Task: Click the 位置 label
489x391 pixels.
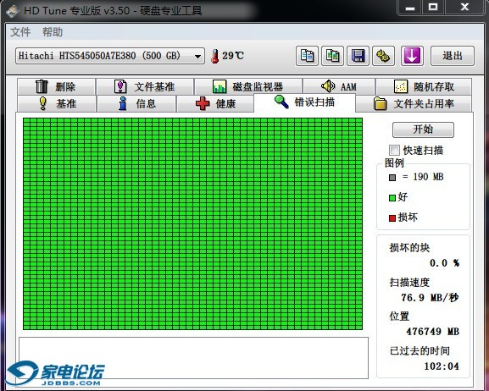Action: pyautogui.click(x=399, y=316)
